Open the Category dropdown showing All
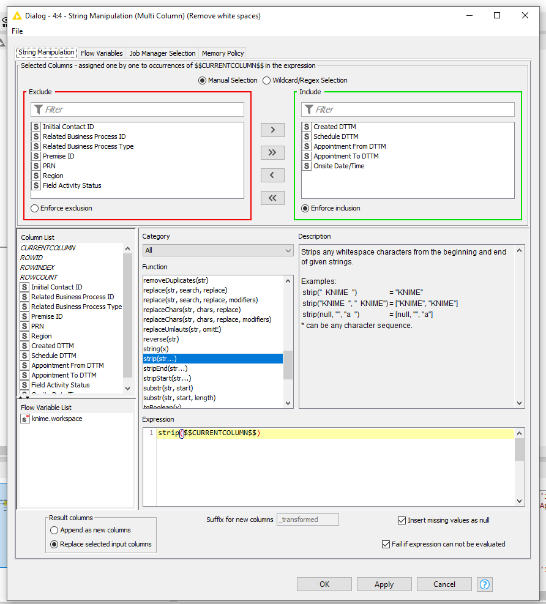 point(218,250)
